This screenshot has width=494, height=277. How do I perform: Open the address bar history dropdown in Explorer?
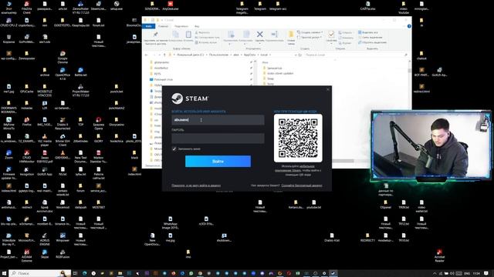[x=295, y=55]
